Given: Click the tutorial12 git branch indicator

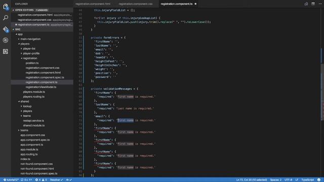Looking at the screenshot, I should coord(11,180).
